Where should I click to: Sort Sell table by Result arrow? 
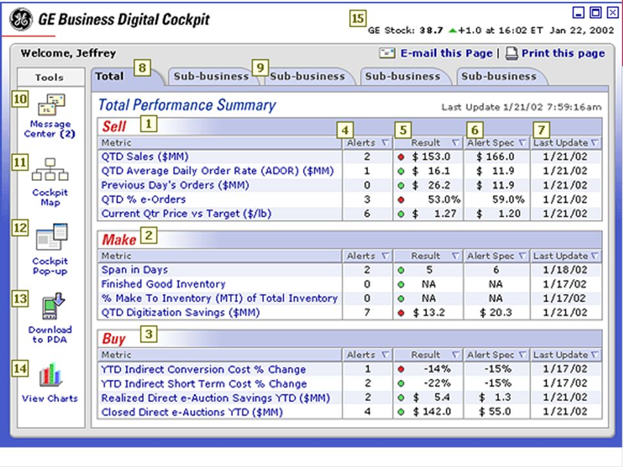(456, 143)
